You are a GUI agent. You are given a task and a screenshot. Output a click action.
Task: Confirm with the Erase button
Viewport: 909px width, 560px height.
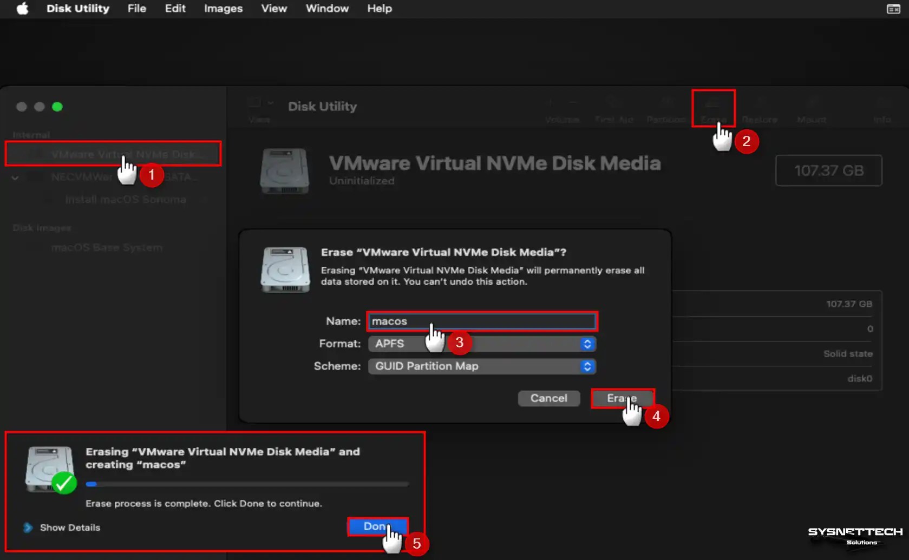click(x=623, y=399)
